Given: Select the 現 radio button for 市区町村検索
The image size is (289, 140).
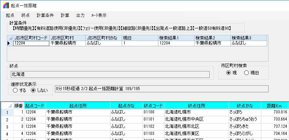Looking at the screenshot, I should pyautogui.click(x=231, y=73).
